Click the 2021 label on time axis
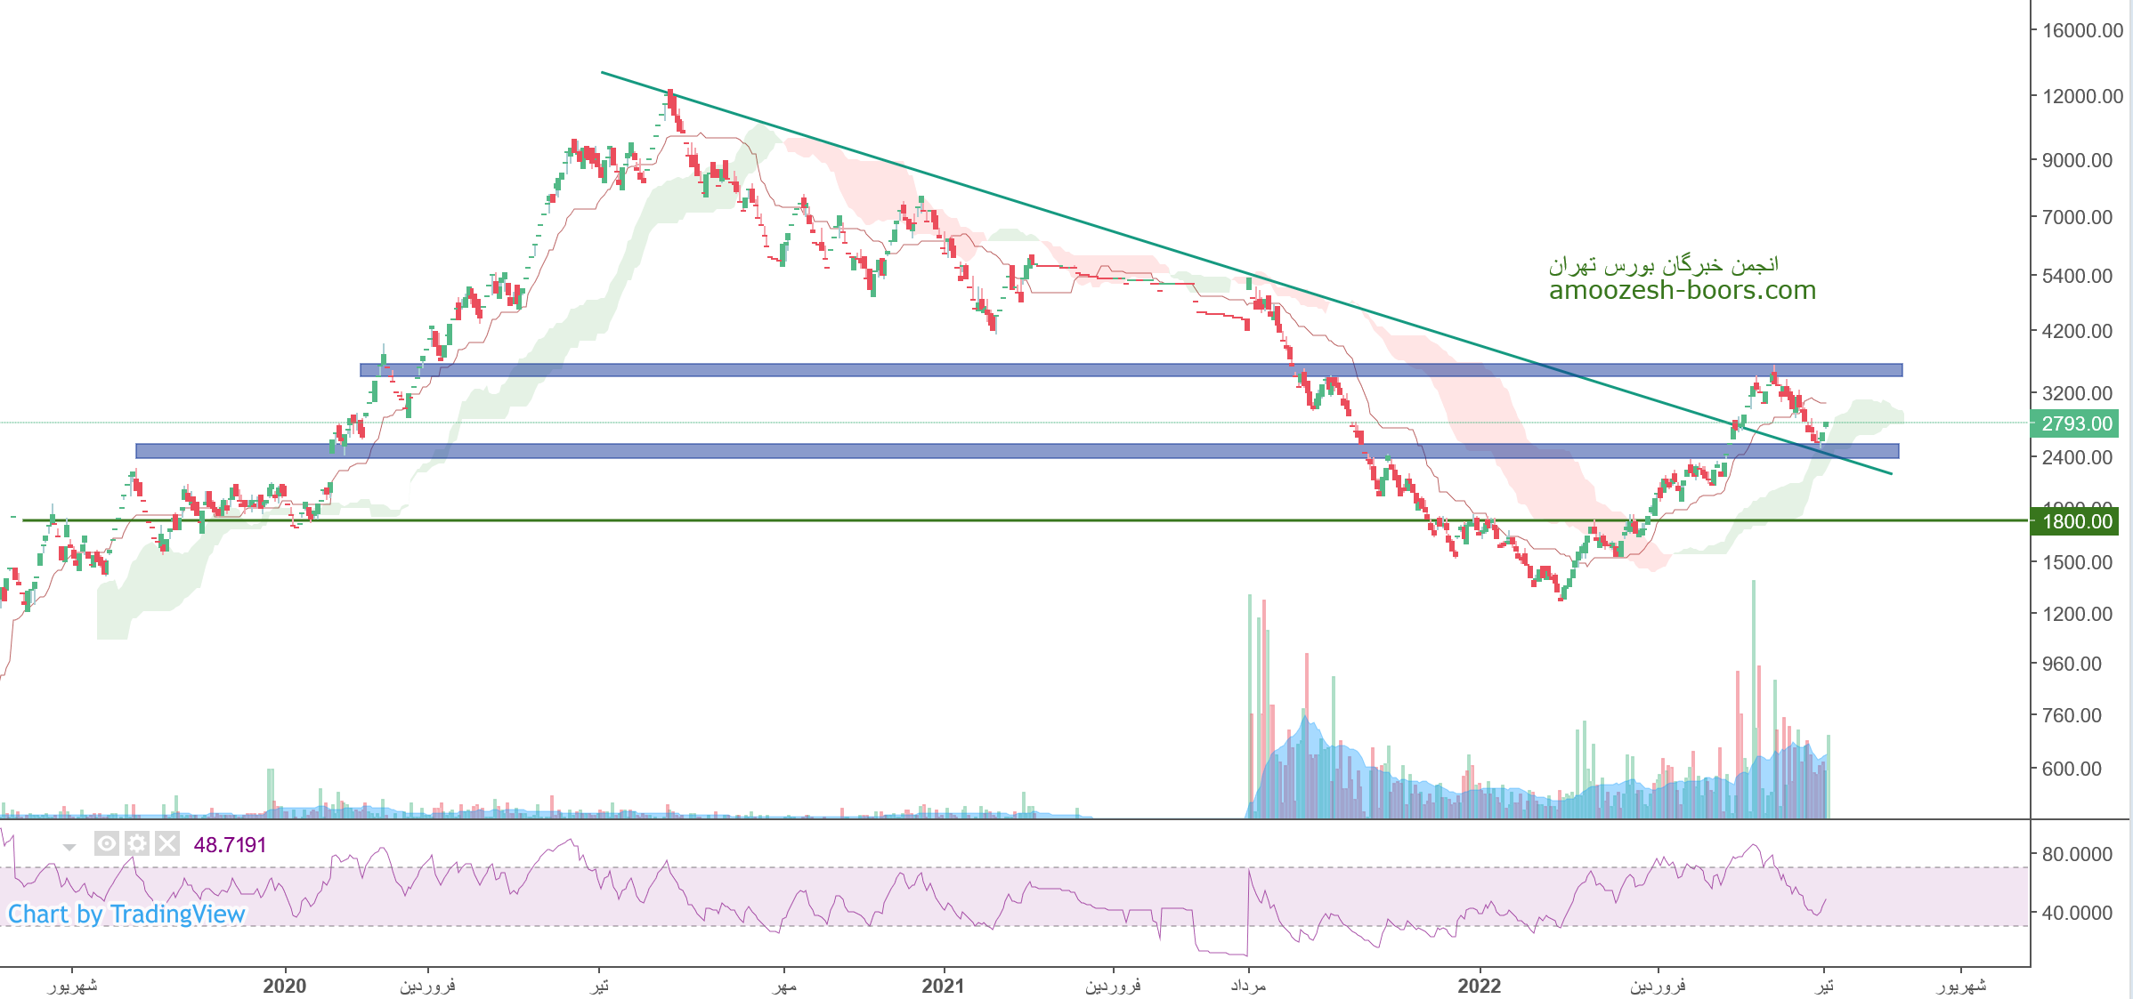The height and width of the screenshot is (999, 2133). 943,986
